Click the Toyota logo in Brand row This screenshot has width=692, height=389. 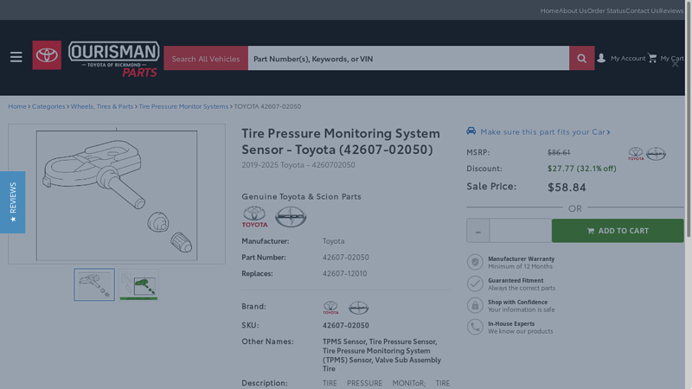pyautogui.click(x=330, y=308)
